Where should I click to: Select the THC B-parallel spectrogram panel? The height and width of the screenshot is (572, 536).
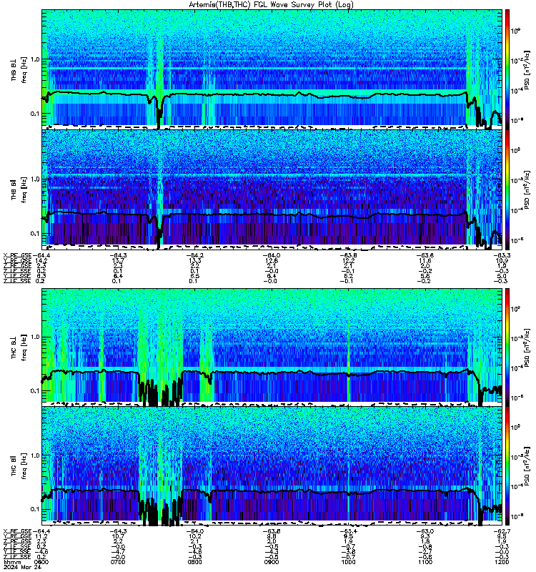click(272, 466)
